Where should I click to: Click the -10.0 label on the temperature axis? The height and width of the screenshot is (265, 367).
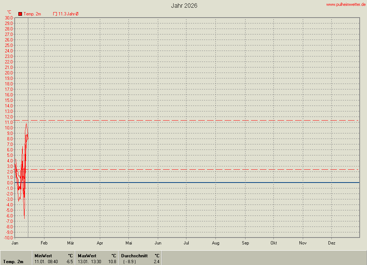(x=8, y=238)
